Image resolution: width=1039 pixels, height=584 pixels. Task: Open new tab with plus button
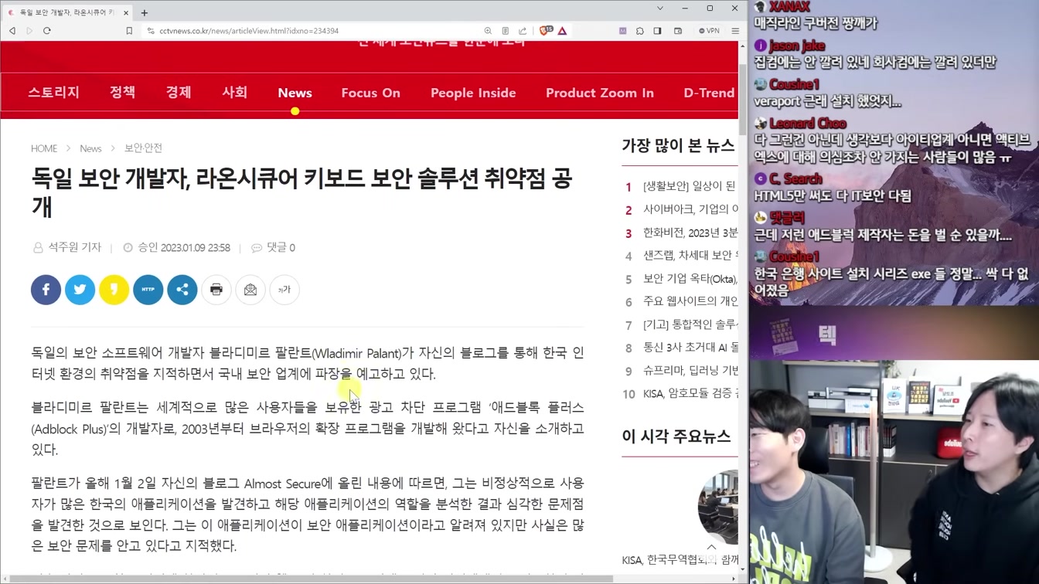(x=145, y=12)
